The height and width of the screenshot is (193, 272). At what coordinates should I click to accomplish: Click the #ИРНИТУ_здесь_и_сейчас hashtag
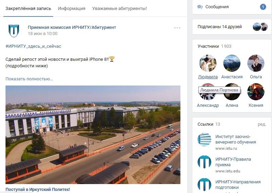coord(33,46)
